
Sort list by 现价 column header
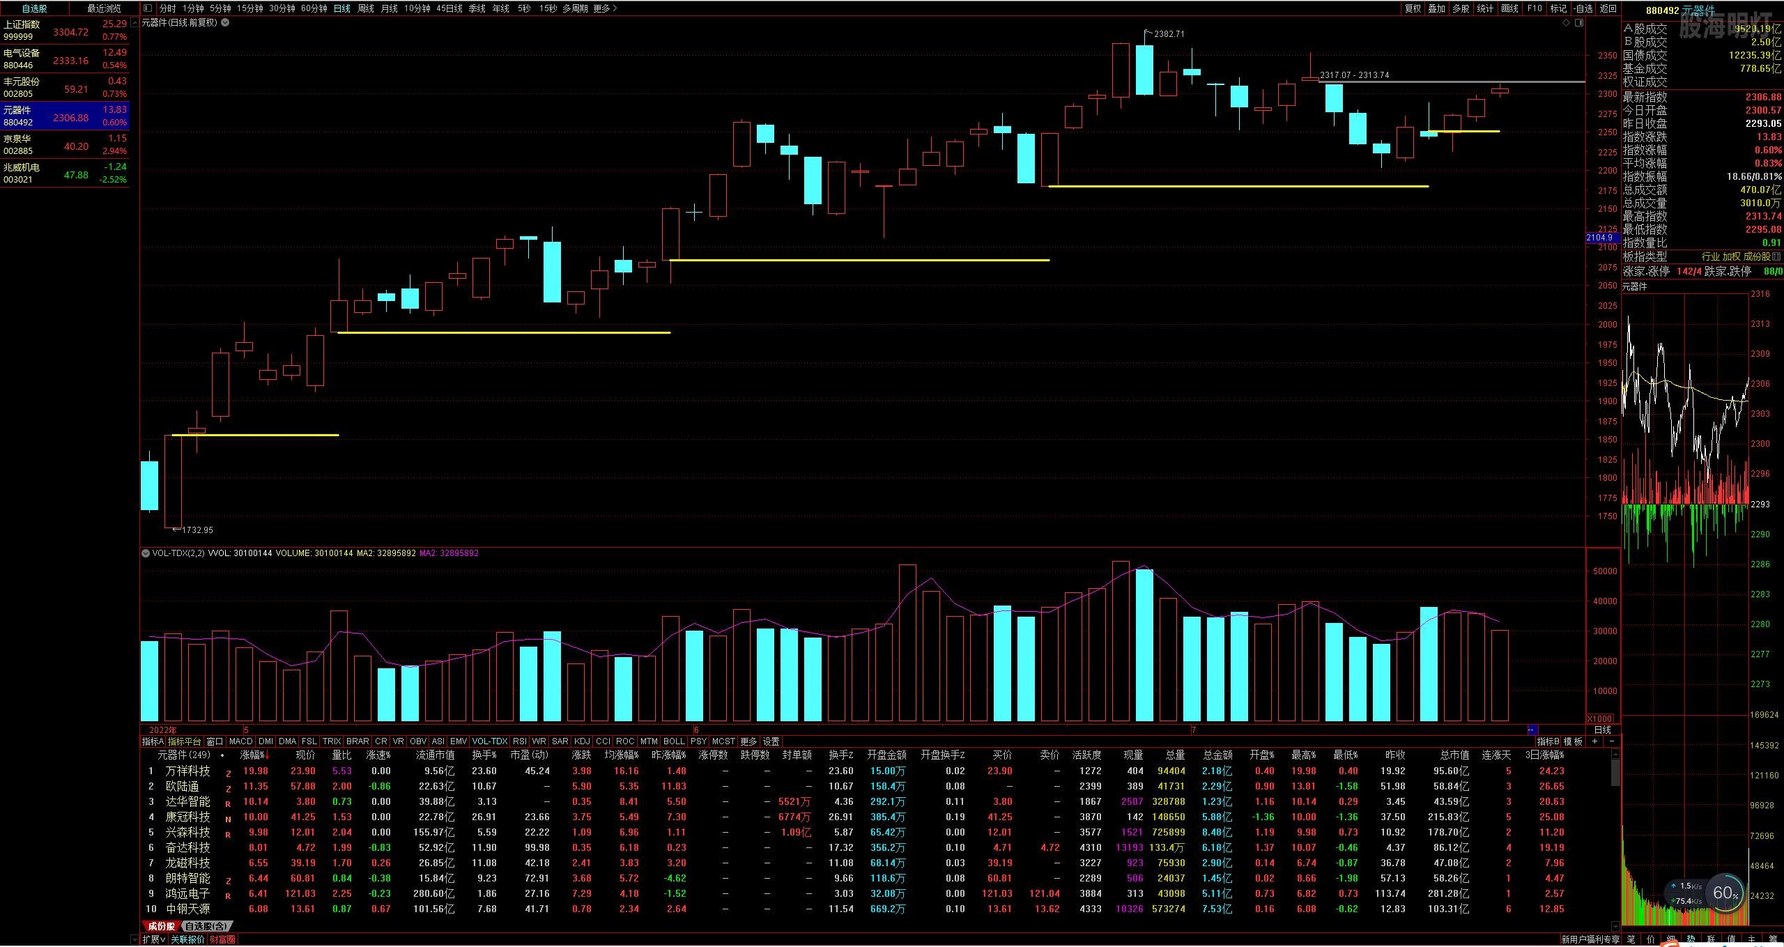pyautogui.click(x=305, y=755)
